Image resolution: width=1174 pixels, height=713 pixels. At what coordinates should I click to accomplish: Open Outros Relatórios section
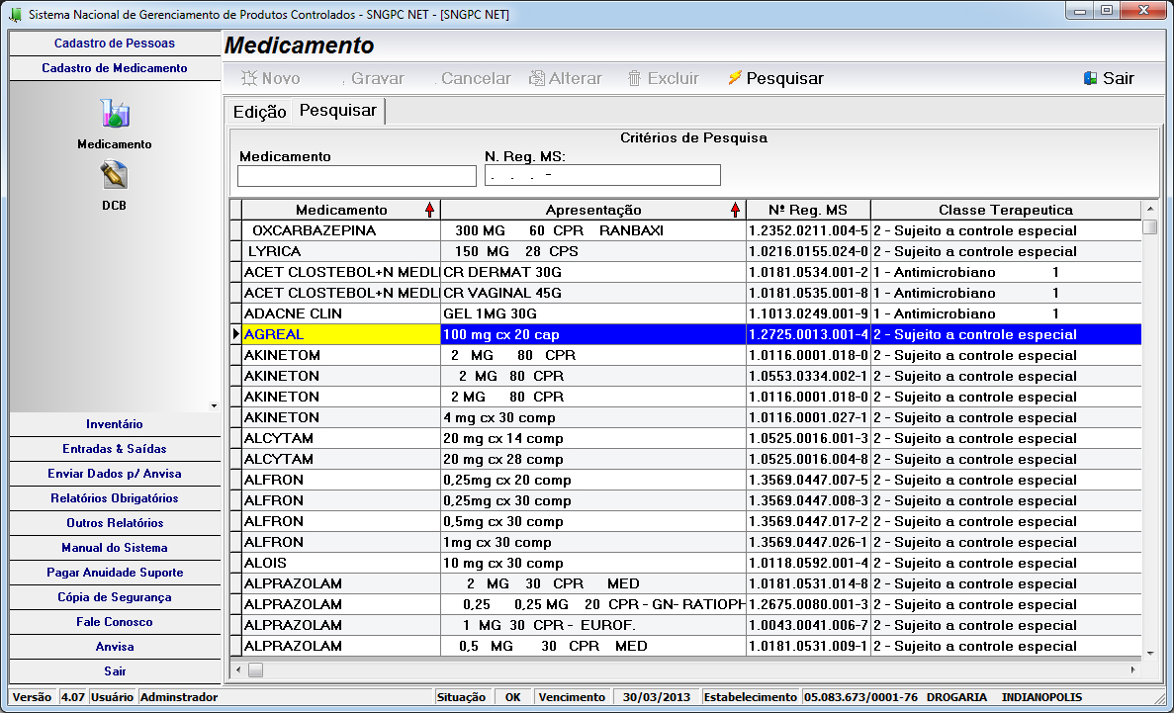[x=115, y=523]
